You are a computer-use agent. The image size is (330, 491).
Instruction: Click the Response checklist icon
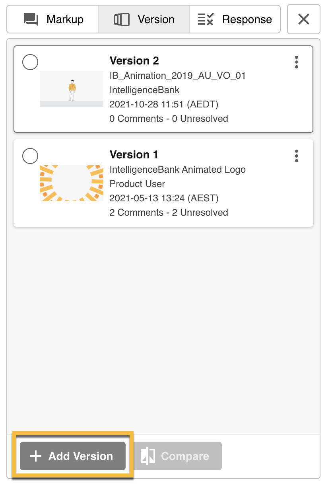206,19
